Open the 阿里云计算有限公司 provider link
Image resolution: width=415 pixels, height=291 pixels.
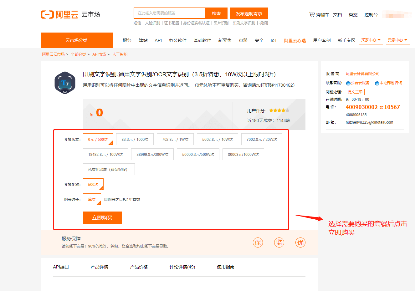pos(362,74)
